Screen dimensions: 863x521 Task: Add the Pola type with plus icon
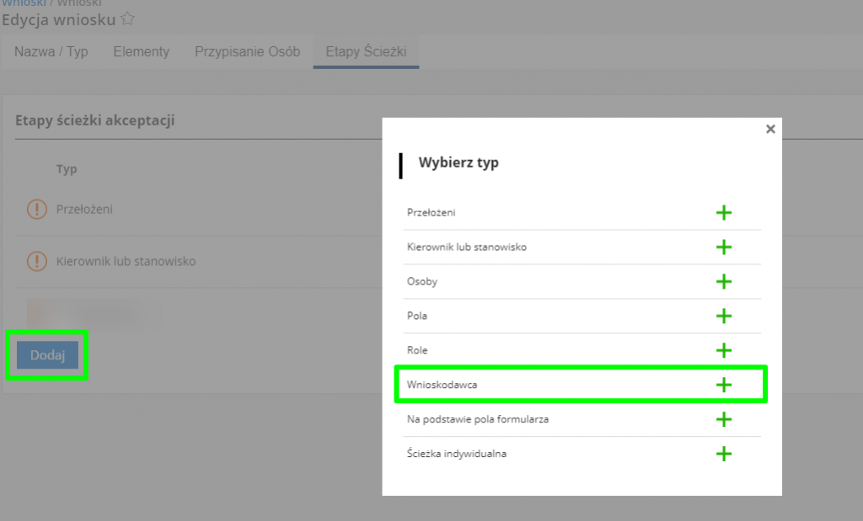(x=724, y=316)
